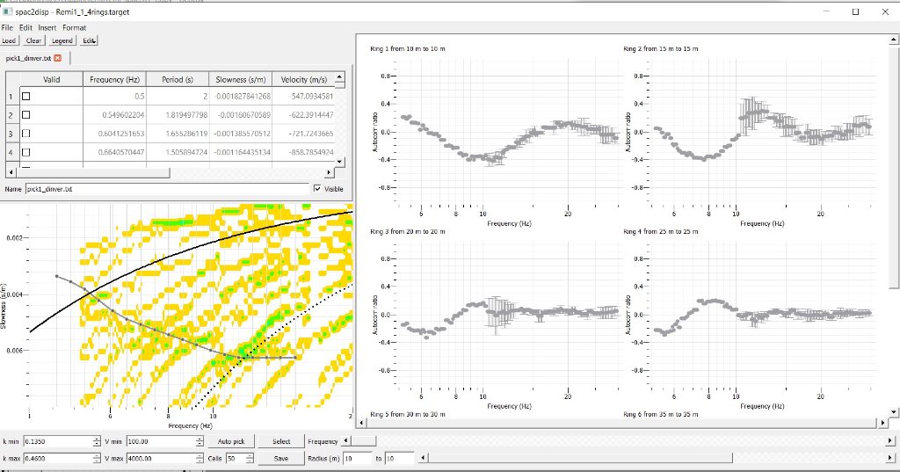Screen dimensions: 900x472
Task: Click the Load toolbar button
Action: pyautogui.click(x=9, y=40)
